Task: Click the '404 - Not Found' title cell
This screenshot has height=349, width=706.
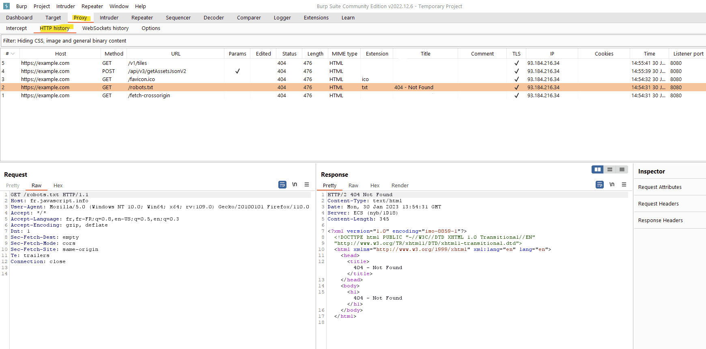Action: (x=414, y=88)
